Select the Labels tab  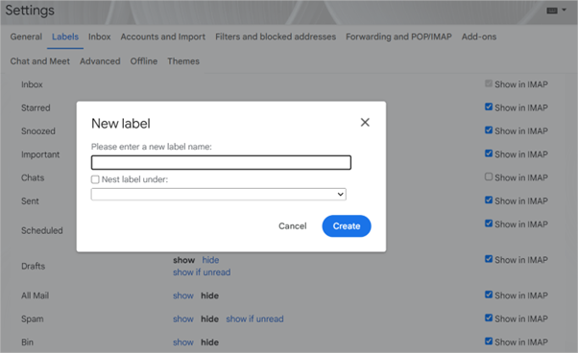pyautogui.click(x=65, y=36)
